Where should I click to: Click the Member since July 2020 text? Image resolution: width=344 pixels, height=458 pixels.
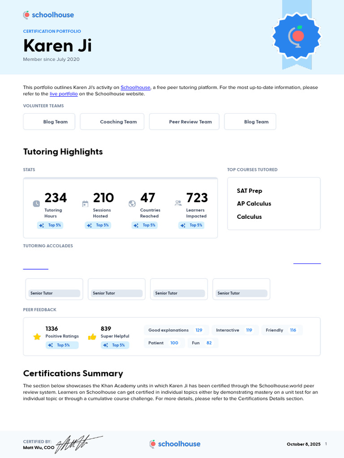(51, 59)
